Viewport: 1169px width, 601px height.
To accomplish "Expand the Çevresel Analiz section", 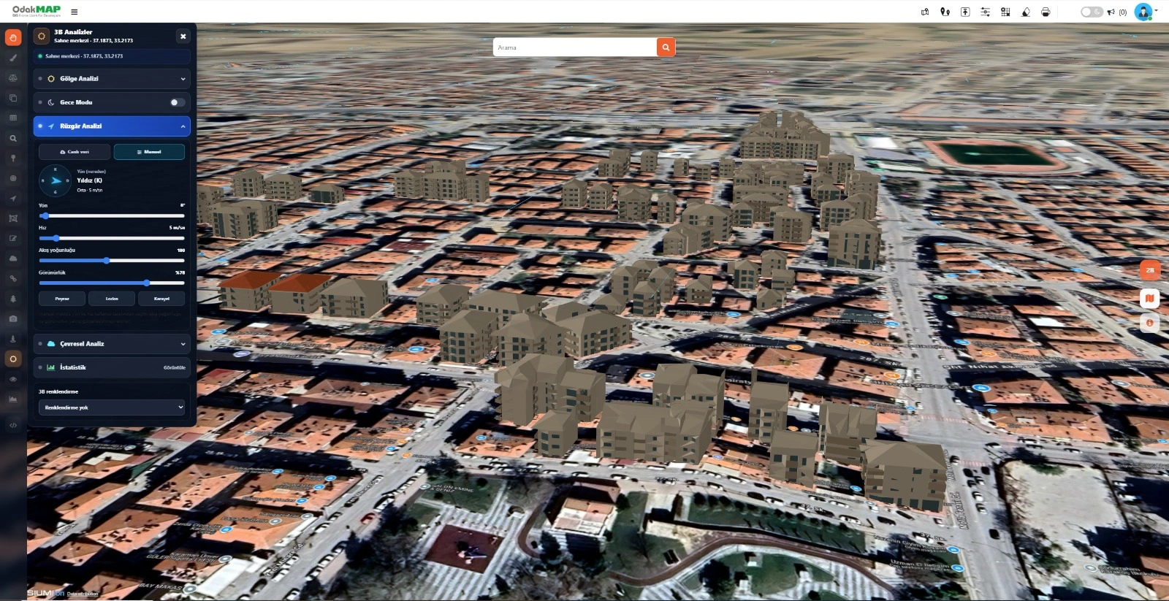I will click(x=112, y=344).
